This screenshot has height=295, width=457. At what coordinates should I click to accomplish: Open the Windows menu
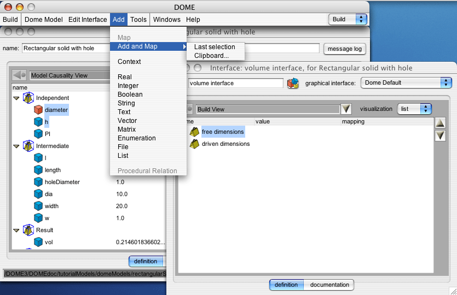(x=167, y=20)
